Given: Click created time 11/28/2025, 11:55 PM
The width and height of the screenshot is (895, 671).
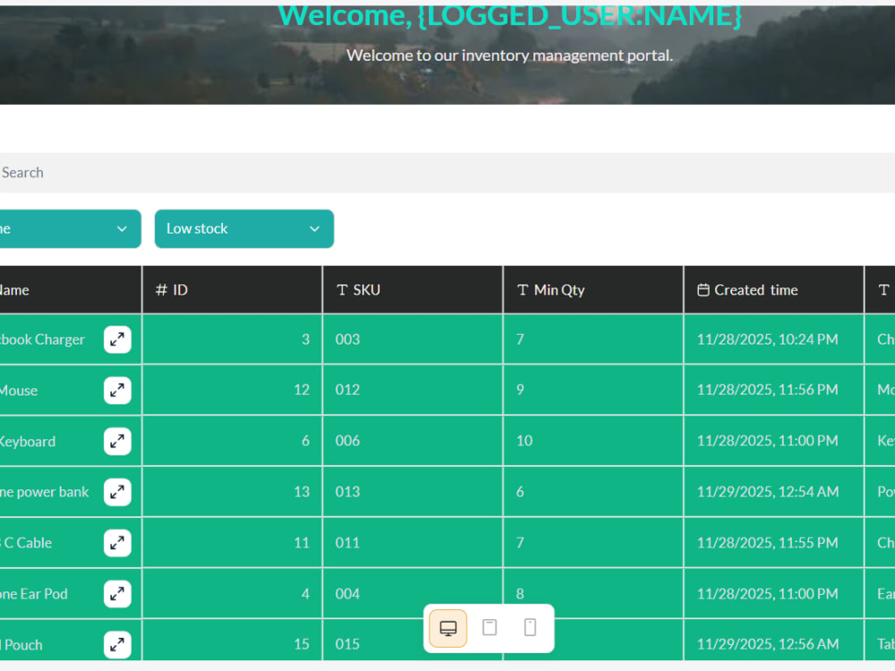Looking at the screenshot, I should point(774,543).
